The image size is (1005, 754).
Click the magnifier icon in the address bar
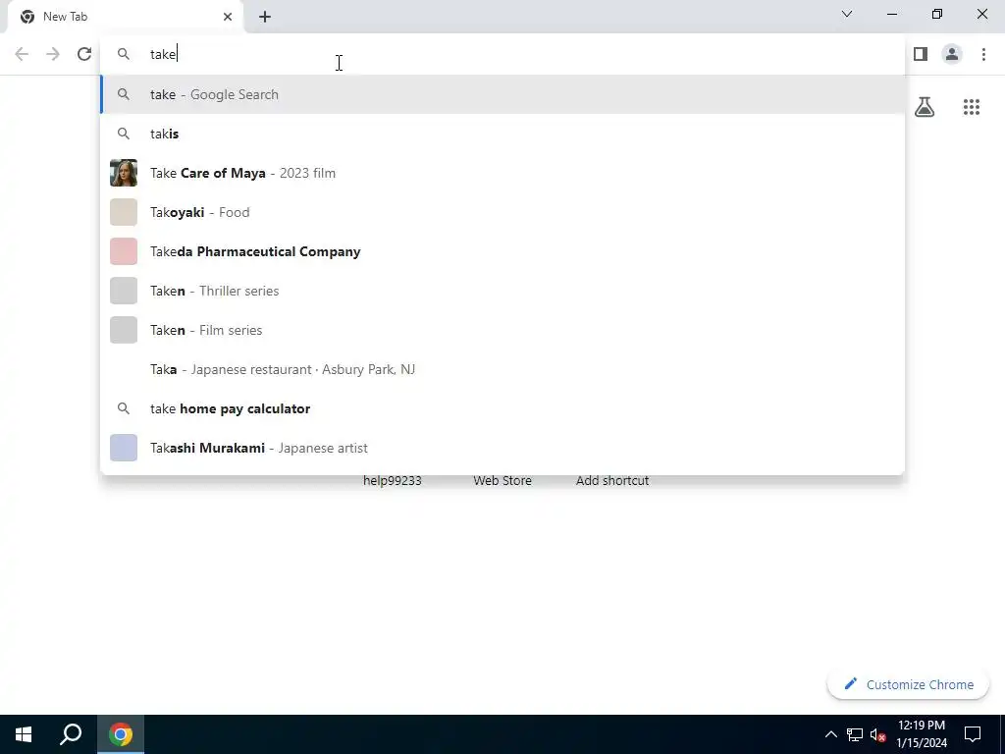[x=124, y=54]
